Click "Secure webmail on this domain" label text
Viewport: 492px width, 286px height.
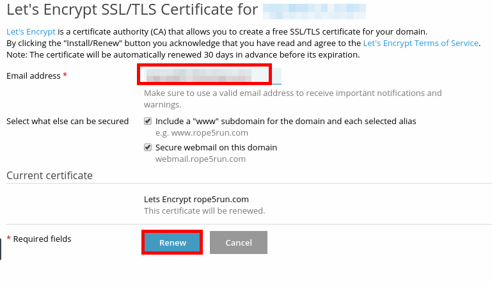(216, 147)
